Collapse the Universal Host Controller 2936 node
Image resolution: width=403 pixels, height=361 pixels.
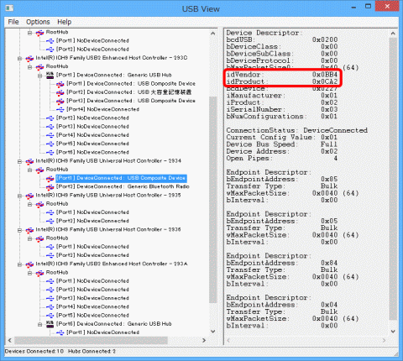(x=19, y=230)
